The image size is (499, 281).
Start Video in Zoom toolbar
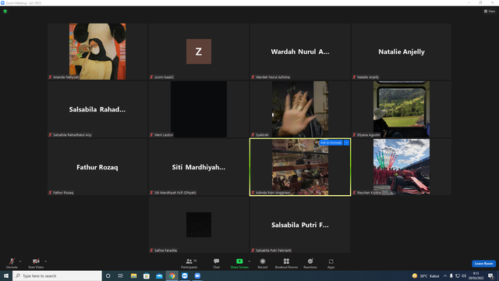[36, 263]
